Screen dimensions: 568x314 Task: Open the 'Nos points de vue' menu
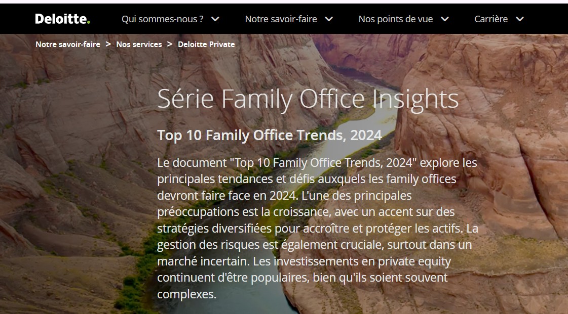tap(395, 19)
